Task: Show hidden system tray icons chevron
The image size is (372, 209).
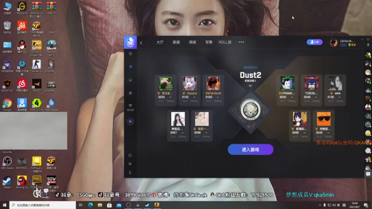Action: pyautogui.click(x=320, y=205)
